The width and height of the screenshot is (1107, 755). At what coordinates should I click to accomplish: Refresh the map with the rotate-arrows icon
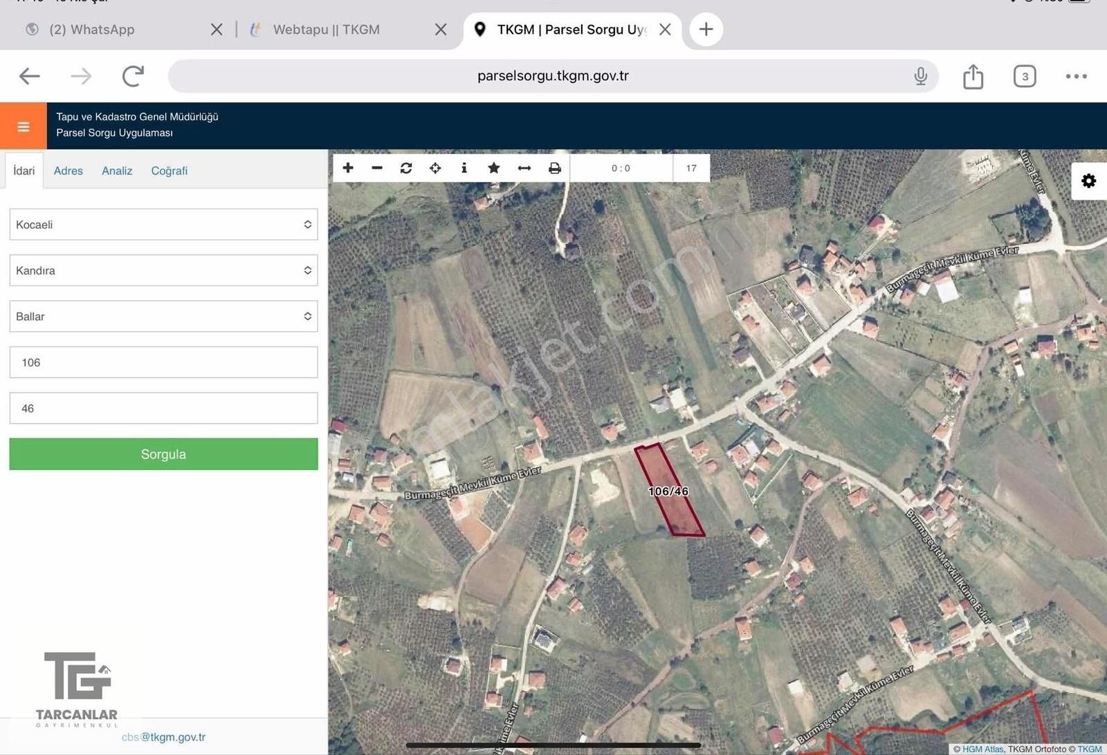(x=406, y=168)
